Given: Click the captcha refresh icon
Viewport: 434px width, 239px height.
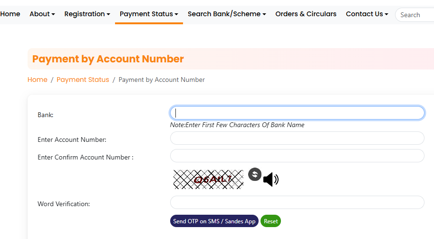Looking at the screenshot, I should (x=255, y=174).
